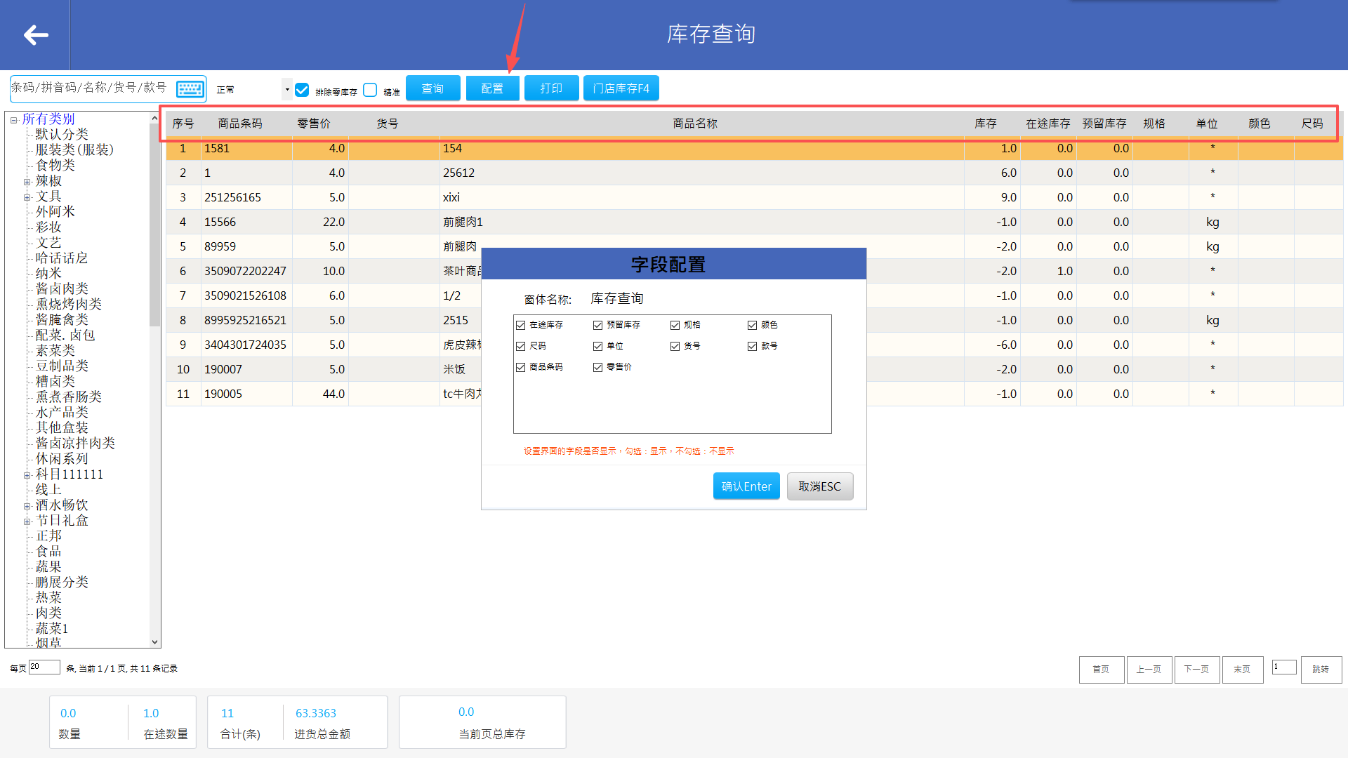
Task: Collapse the 所有类别 root node
Action: [x=13, y=120]
